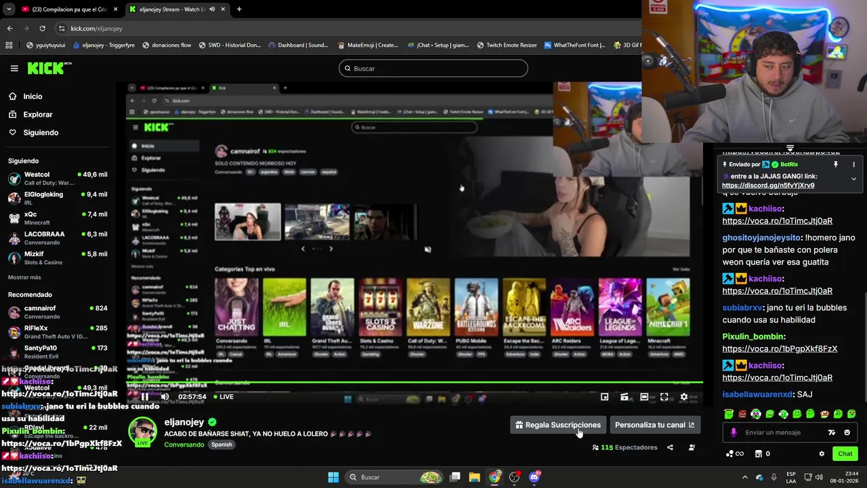Open Westcol channel in Siguiendo list
This screenshot has height=488, width=867.
coord(58,178)
